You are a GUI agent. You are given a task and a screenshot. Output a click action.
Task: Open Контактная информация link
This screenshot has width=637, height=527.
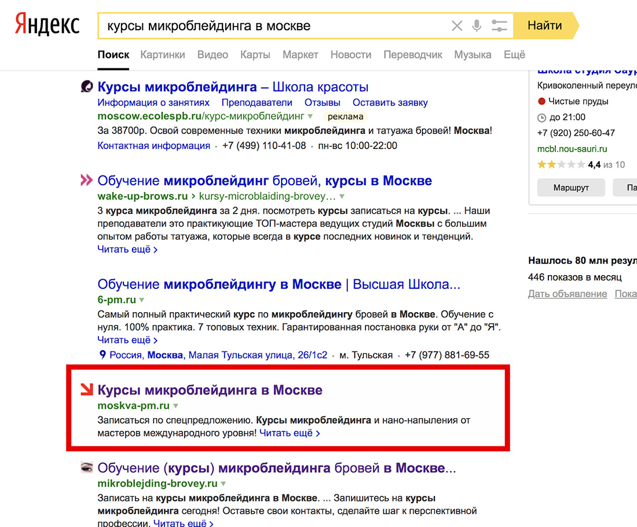pyautogui.click(x=153, y=145)
